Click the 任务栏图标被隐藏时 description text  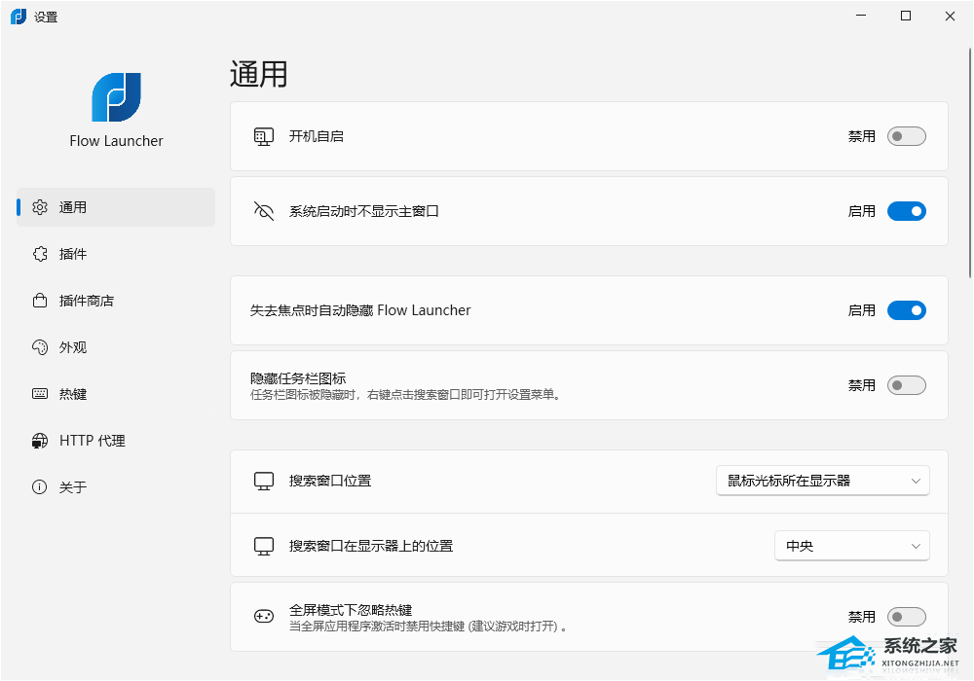tap(405, 395)
